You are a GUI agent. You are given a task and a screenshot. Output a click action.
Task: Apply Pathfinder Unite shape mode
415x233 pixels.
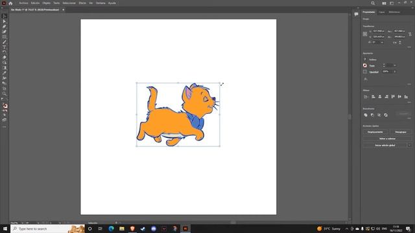coord(366,115)
